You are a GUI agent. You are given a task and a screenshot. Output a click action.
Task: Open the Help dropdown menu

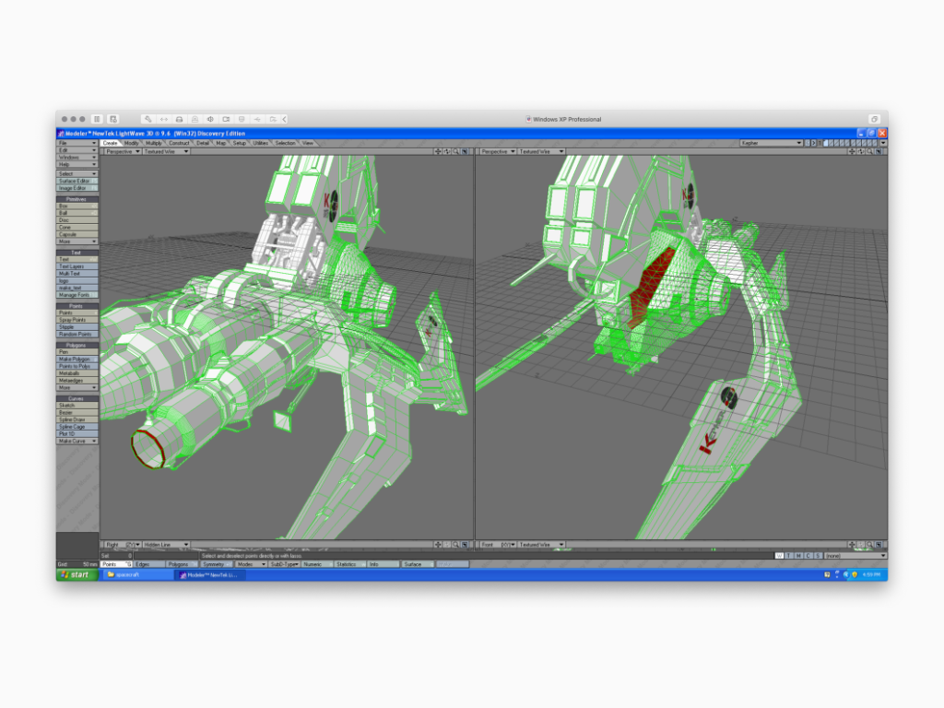[x=77, y=165]
